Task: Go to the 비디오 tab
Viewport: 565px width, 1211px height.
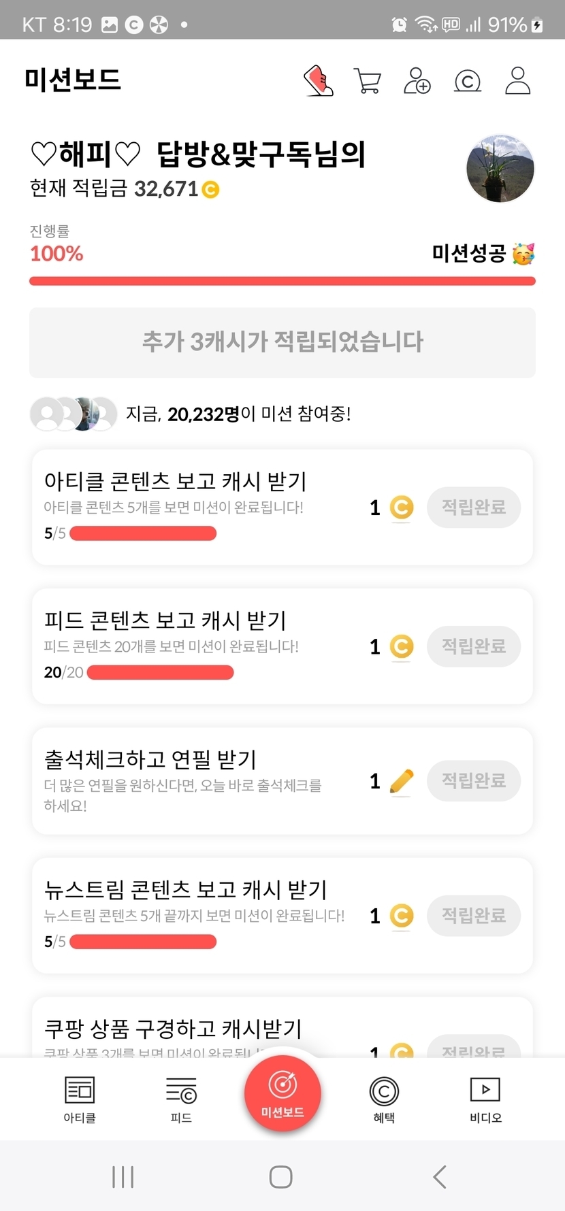Action: tap(485, 1099)
